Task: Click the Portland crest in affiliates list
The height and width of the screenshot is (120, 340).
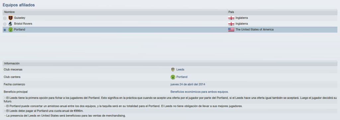Action: click(x=10, y=29)
